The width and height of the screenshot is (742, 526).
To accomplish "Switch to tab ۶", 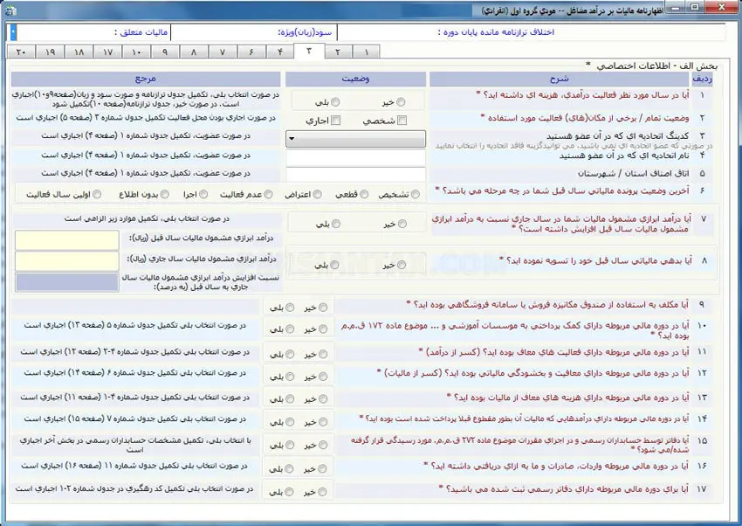I will click(251, 52).
